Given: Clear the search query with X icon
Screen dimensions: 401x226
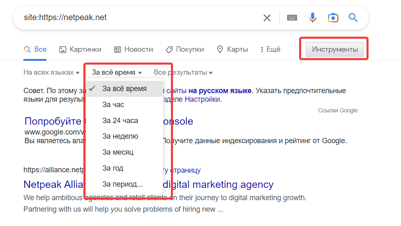Looking at the screenshot, I should 267,18.
